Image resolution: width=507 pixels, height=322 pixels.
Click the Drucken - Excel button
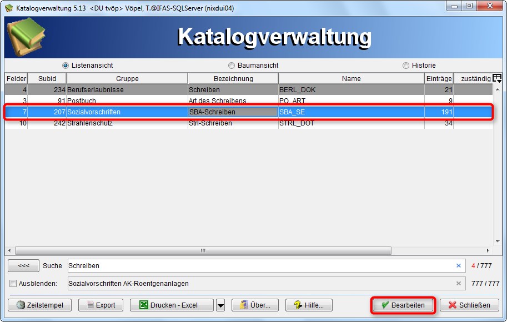pyautogui.click(x=172, y=305)
